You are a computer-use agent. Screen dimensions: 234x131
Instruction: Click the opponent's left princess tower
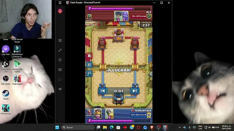tap(102, 44)
